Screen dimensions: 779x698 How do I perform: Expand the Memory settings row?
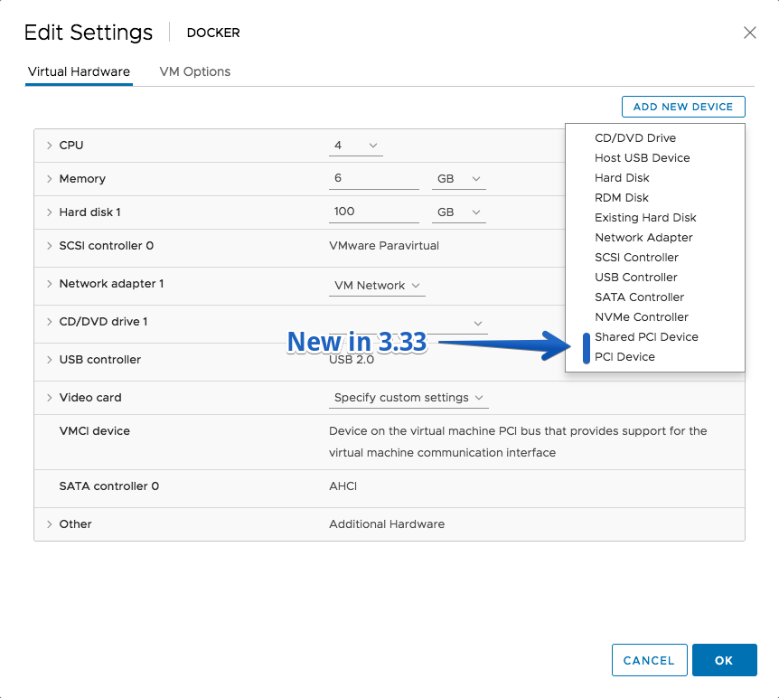pos(49,178)
